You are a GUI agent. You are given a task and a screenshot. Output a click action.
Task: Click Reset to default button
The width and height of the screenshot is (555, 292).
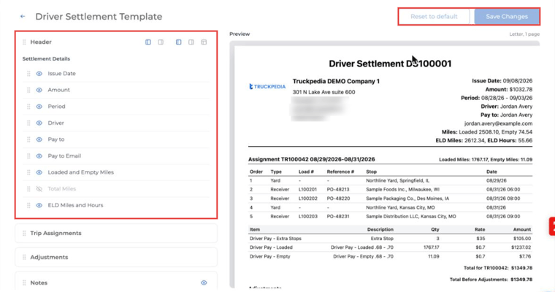[434, 17]
